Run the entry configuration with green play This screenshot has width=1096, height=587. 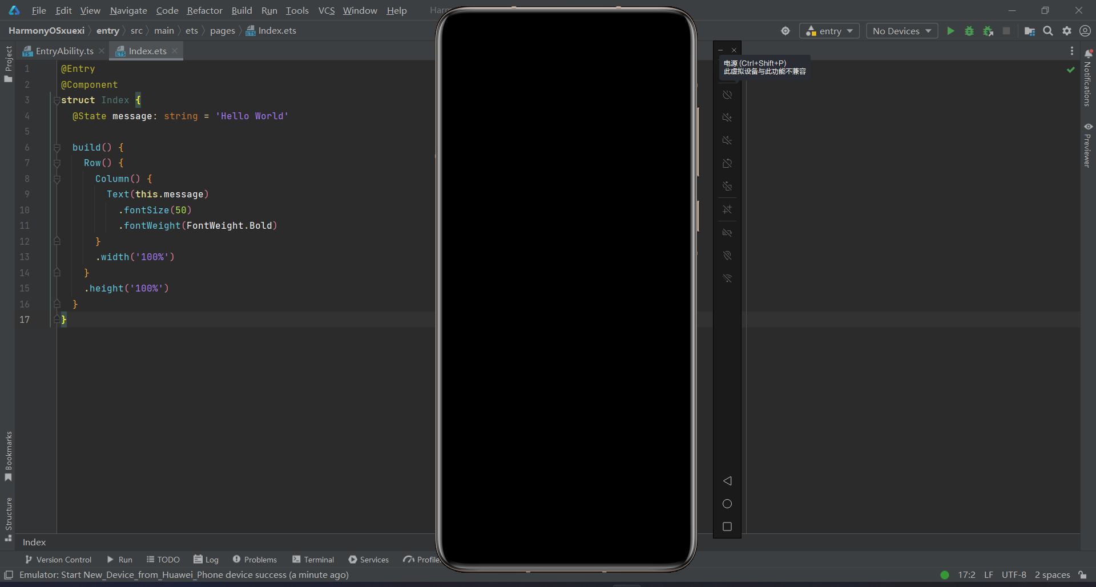[x=950, y=31]
